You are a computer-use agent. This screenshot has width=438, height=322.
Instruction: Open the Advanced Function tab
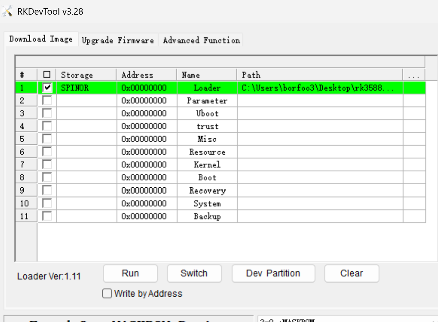(x=201, y=40)
